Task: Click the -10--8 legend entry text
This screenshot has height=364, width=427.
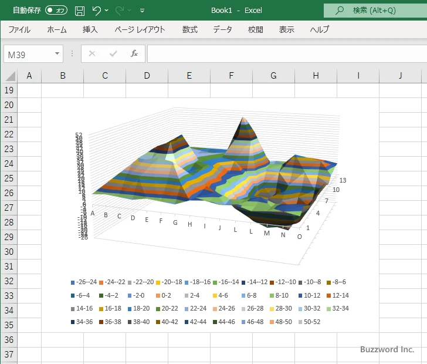Action: tap(313, 282)
